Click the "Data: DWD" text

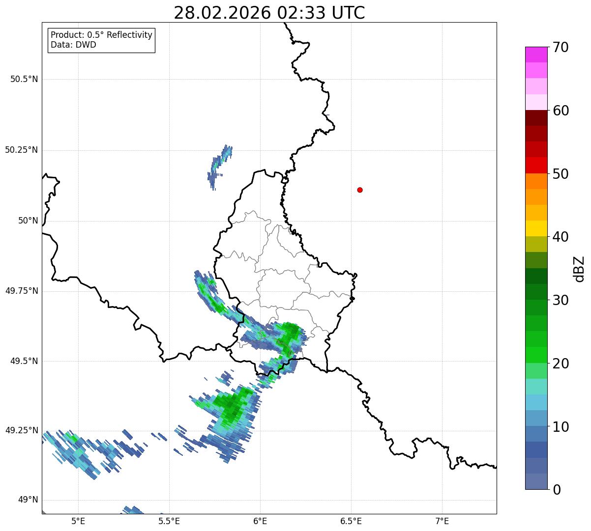[73, 45]
